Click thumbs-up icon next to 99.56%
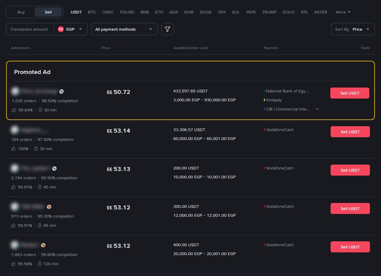Image resolution: width=381 pixels, height=276 pixels. pos(14,264)
